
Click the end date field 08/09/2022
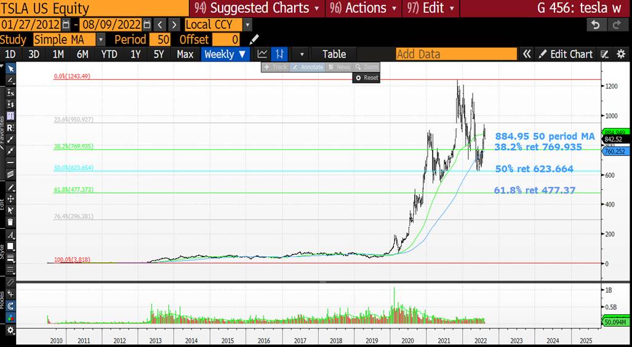(x=110, y=25)
